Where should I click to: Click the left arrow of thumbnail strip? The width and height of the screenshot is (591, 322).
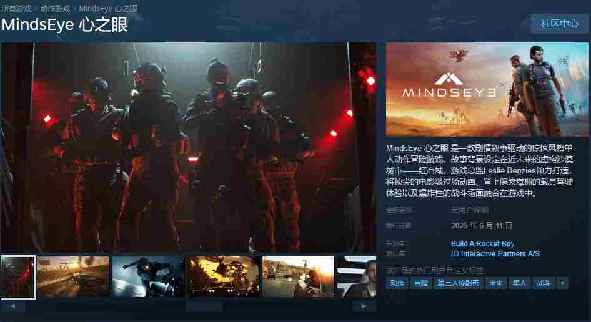pyautogui.click(x=12, y=306)
